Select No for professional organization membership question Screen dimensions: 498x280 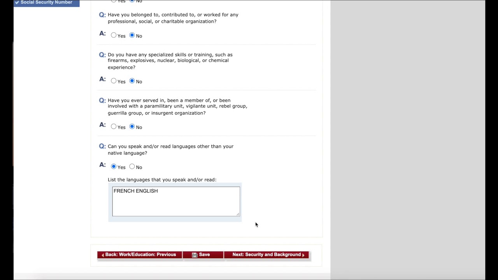coord(132,35)
